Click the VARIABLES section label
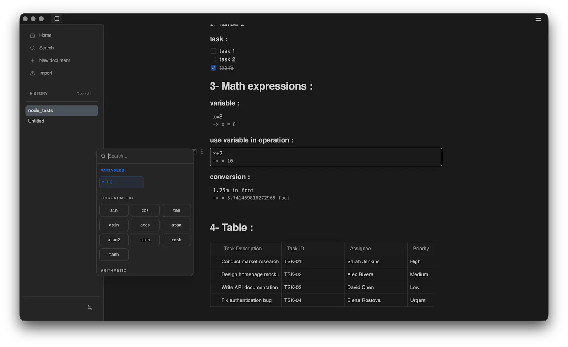The height and width of the screenshot is (347, 568). tap(112, 171)
